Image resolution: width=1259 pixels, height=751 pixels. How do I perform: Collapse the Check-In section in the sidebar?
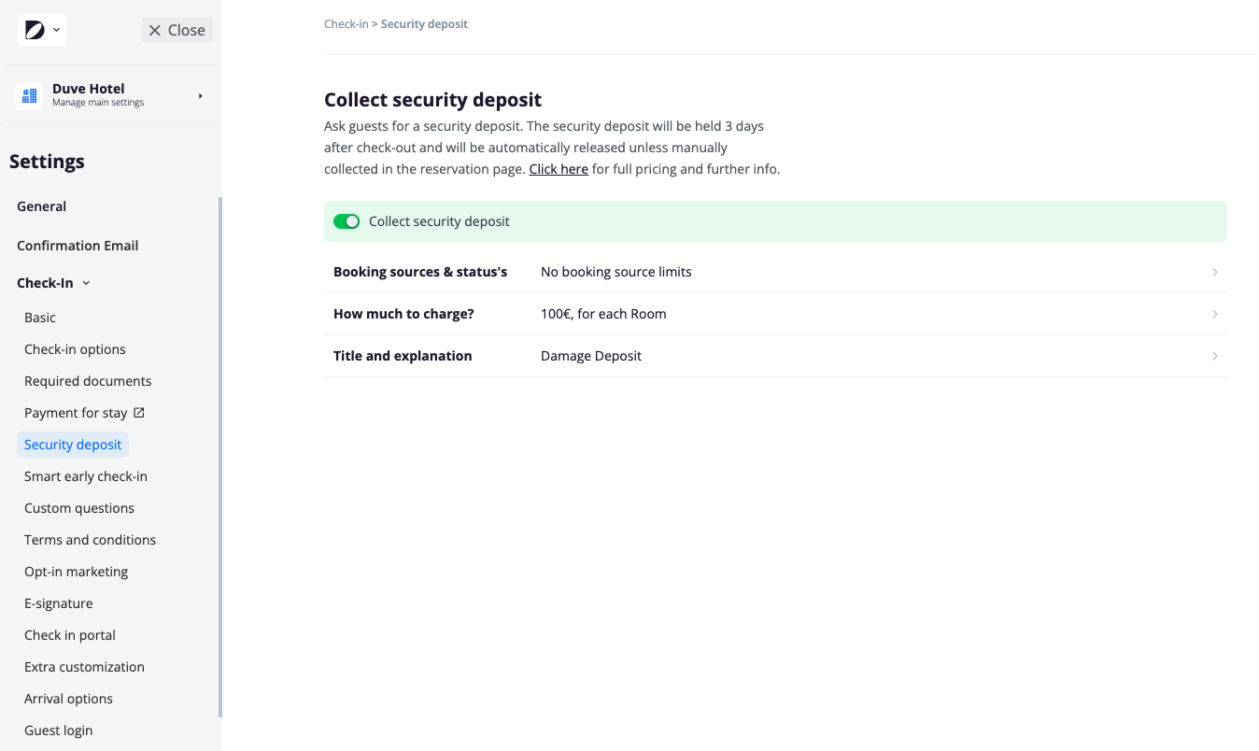(x=85, y=282)
